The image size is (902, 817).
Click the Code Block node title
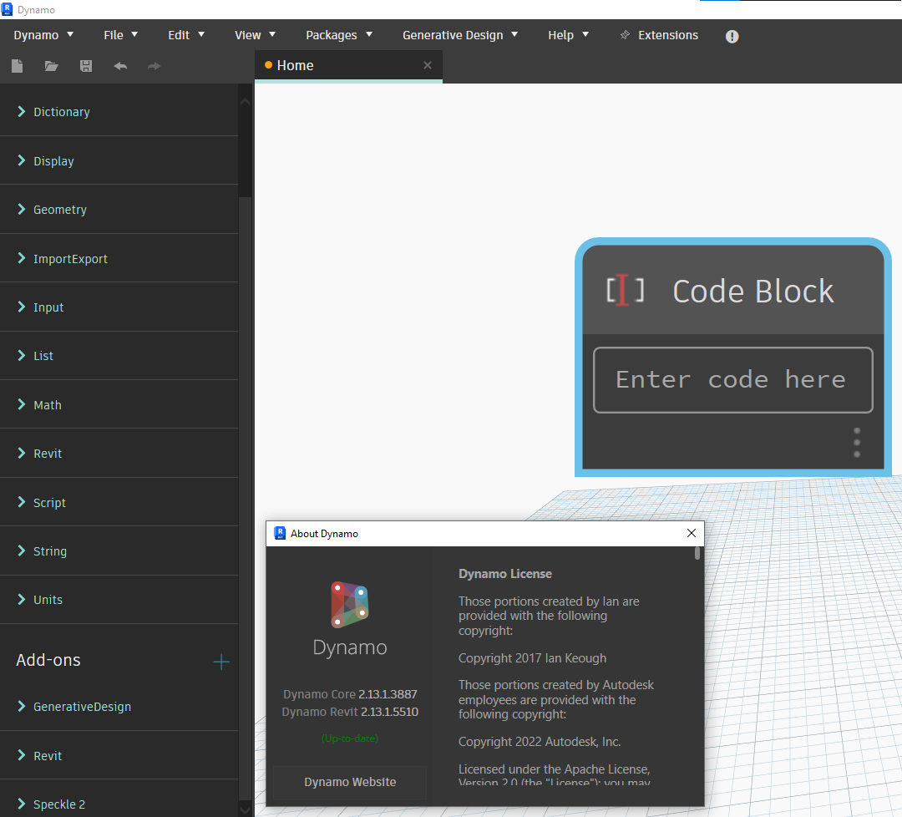pyautogui.click(x=753, y=291)
